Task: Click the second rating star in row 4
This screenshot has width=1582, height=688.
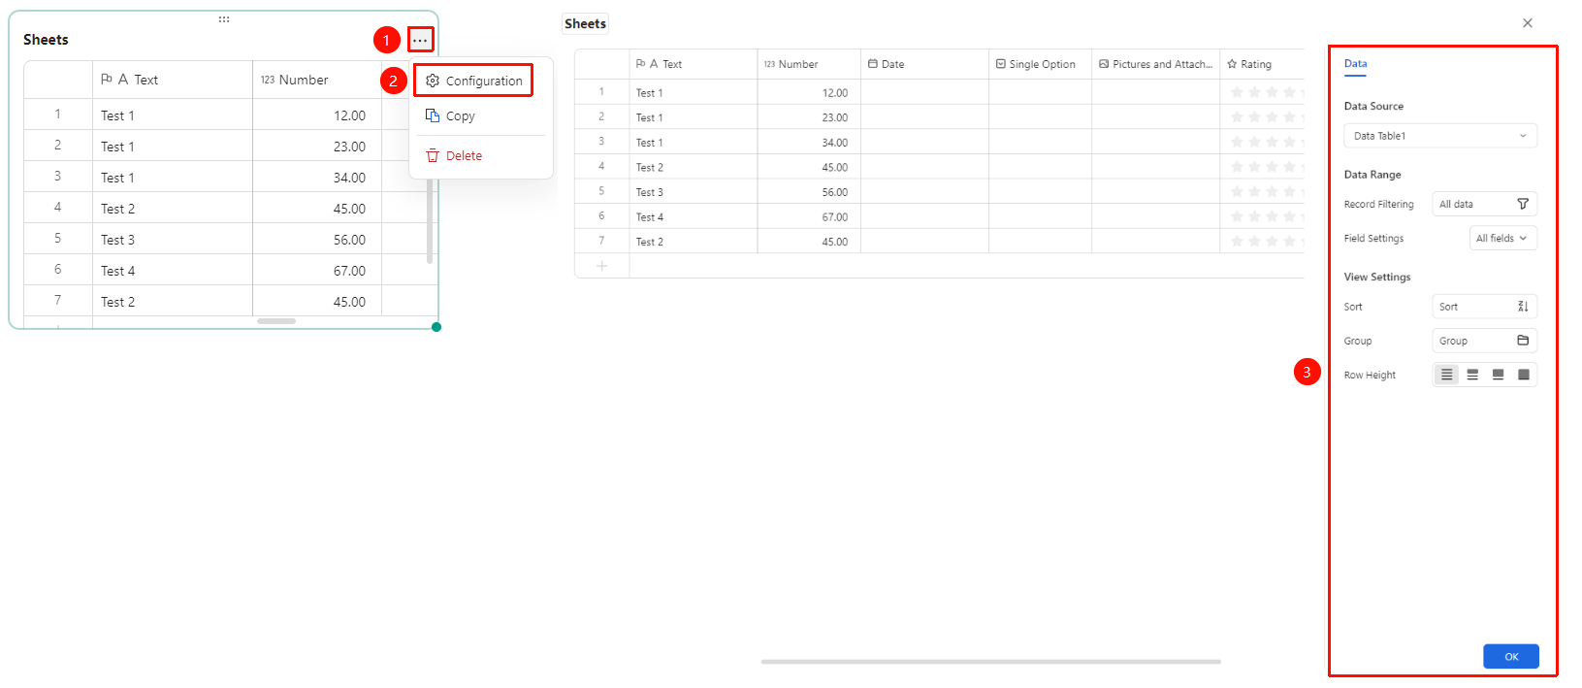Action: pos(1254,167)
